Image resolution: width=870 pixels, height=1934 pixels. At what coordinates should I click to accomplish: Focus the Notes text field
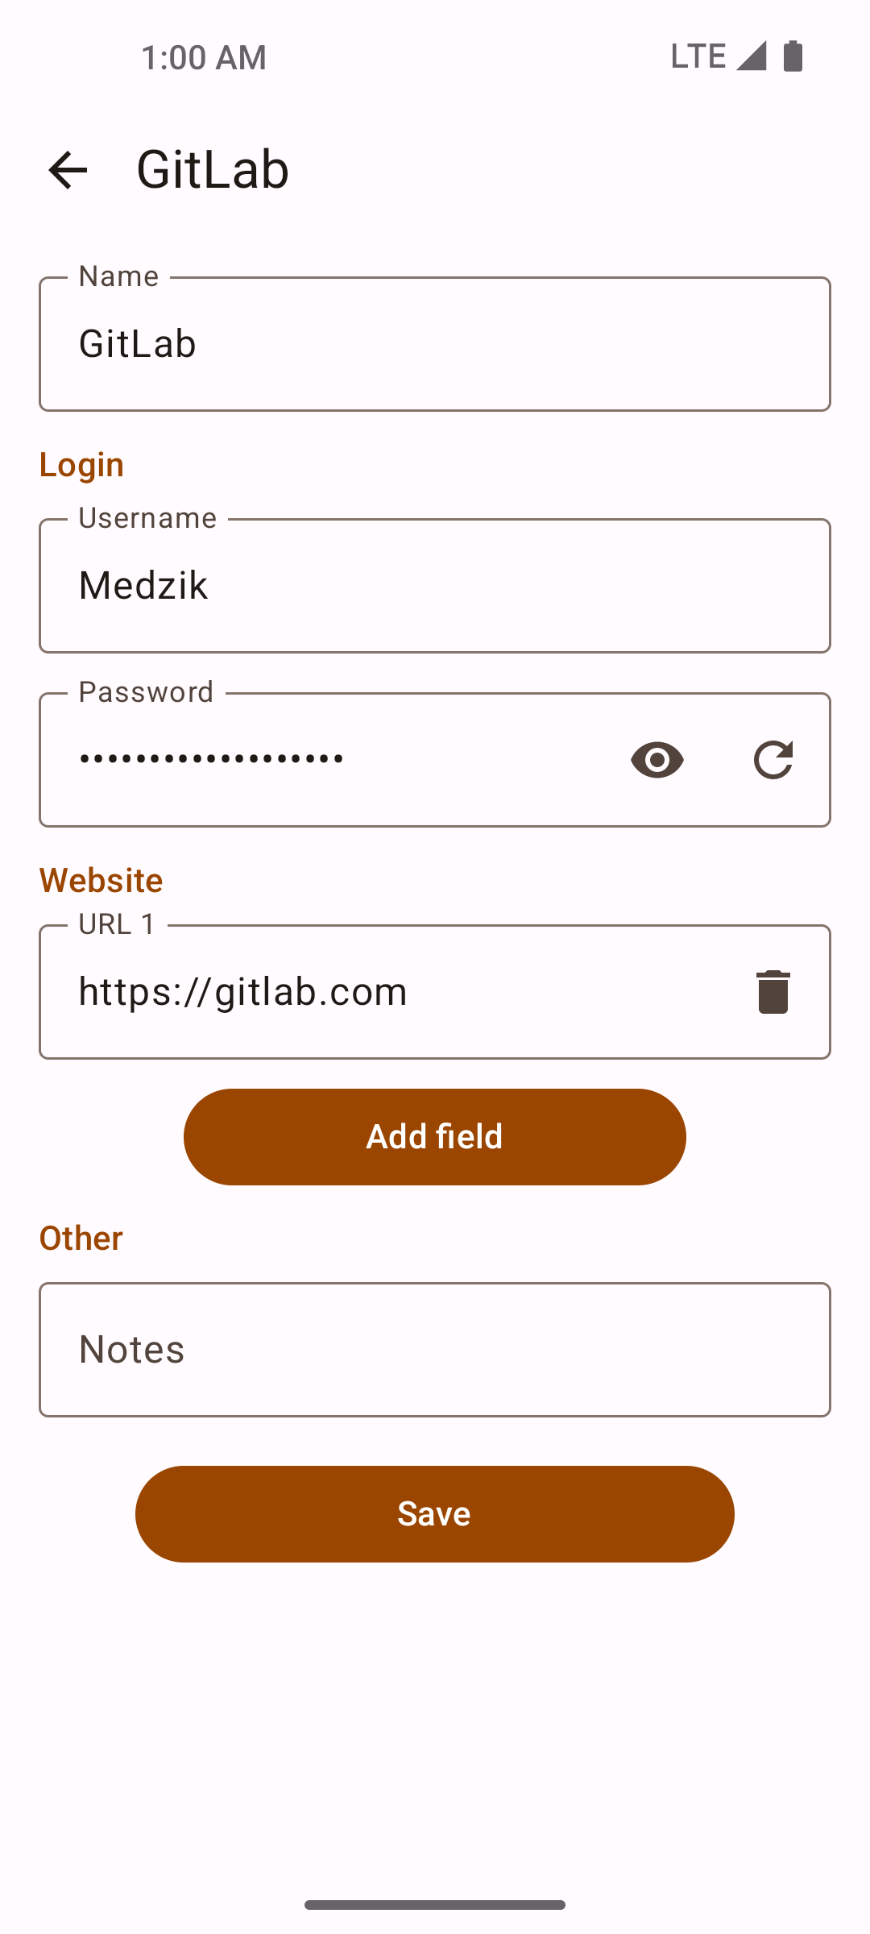coord(435,1350)
